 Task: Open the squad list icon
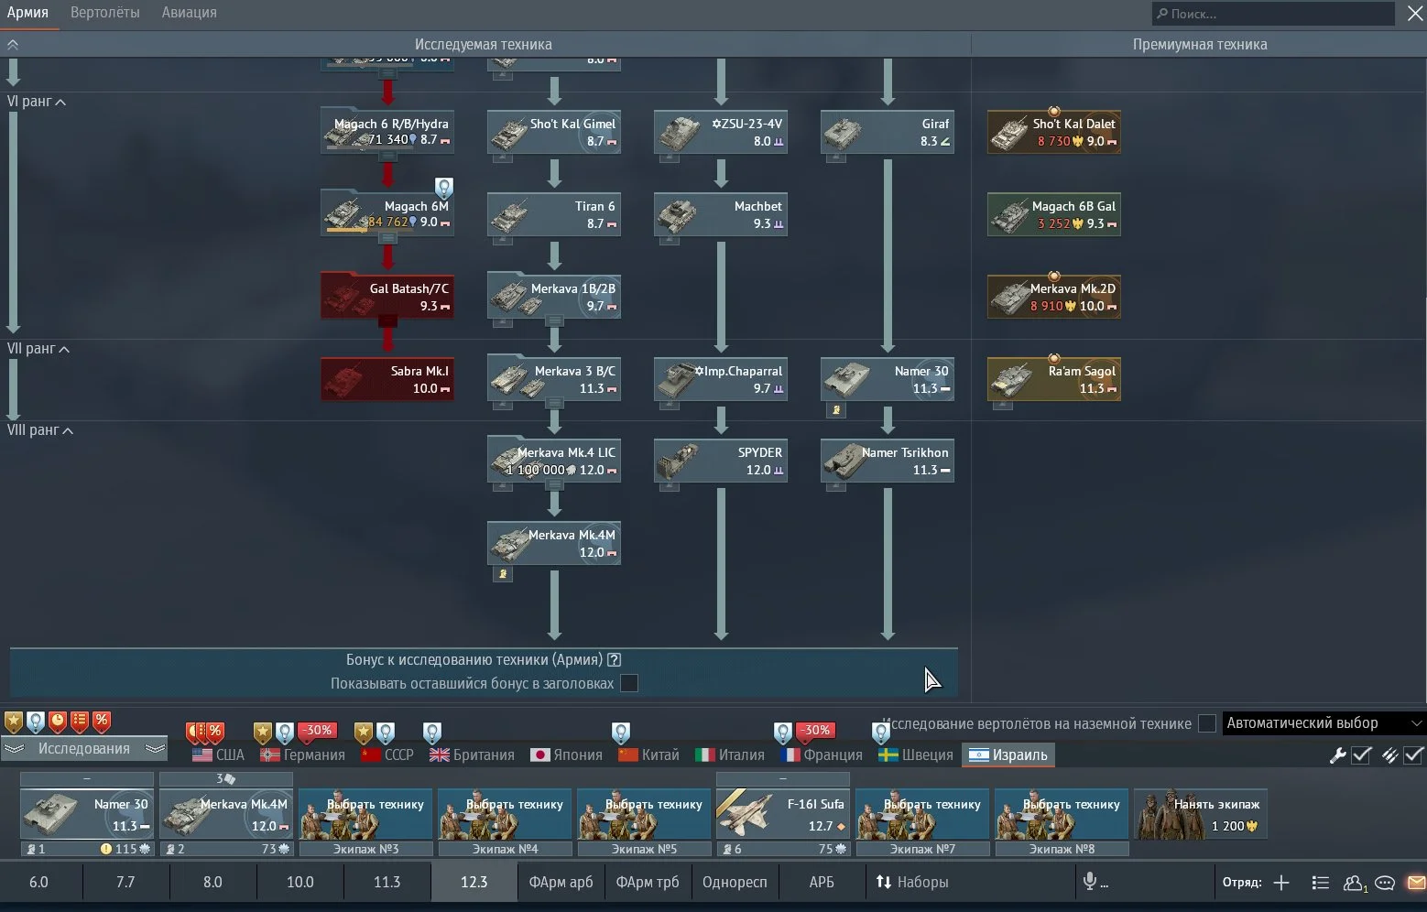[1320, 883]
